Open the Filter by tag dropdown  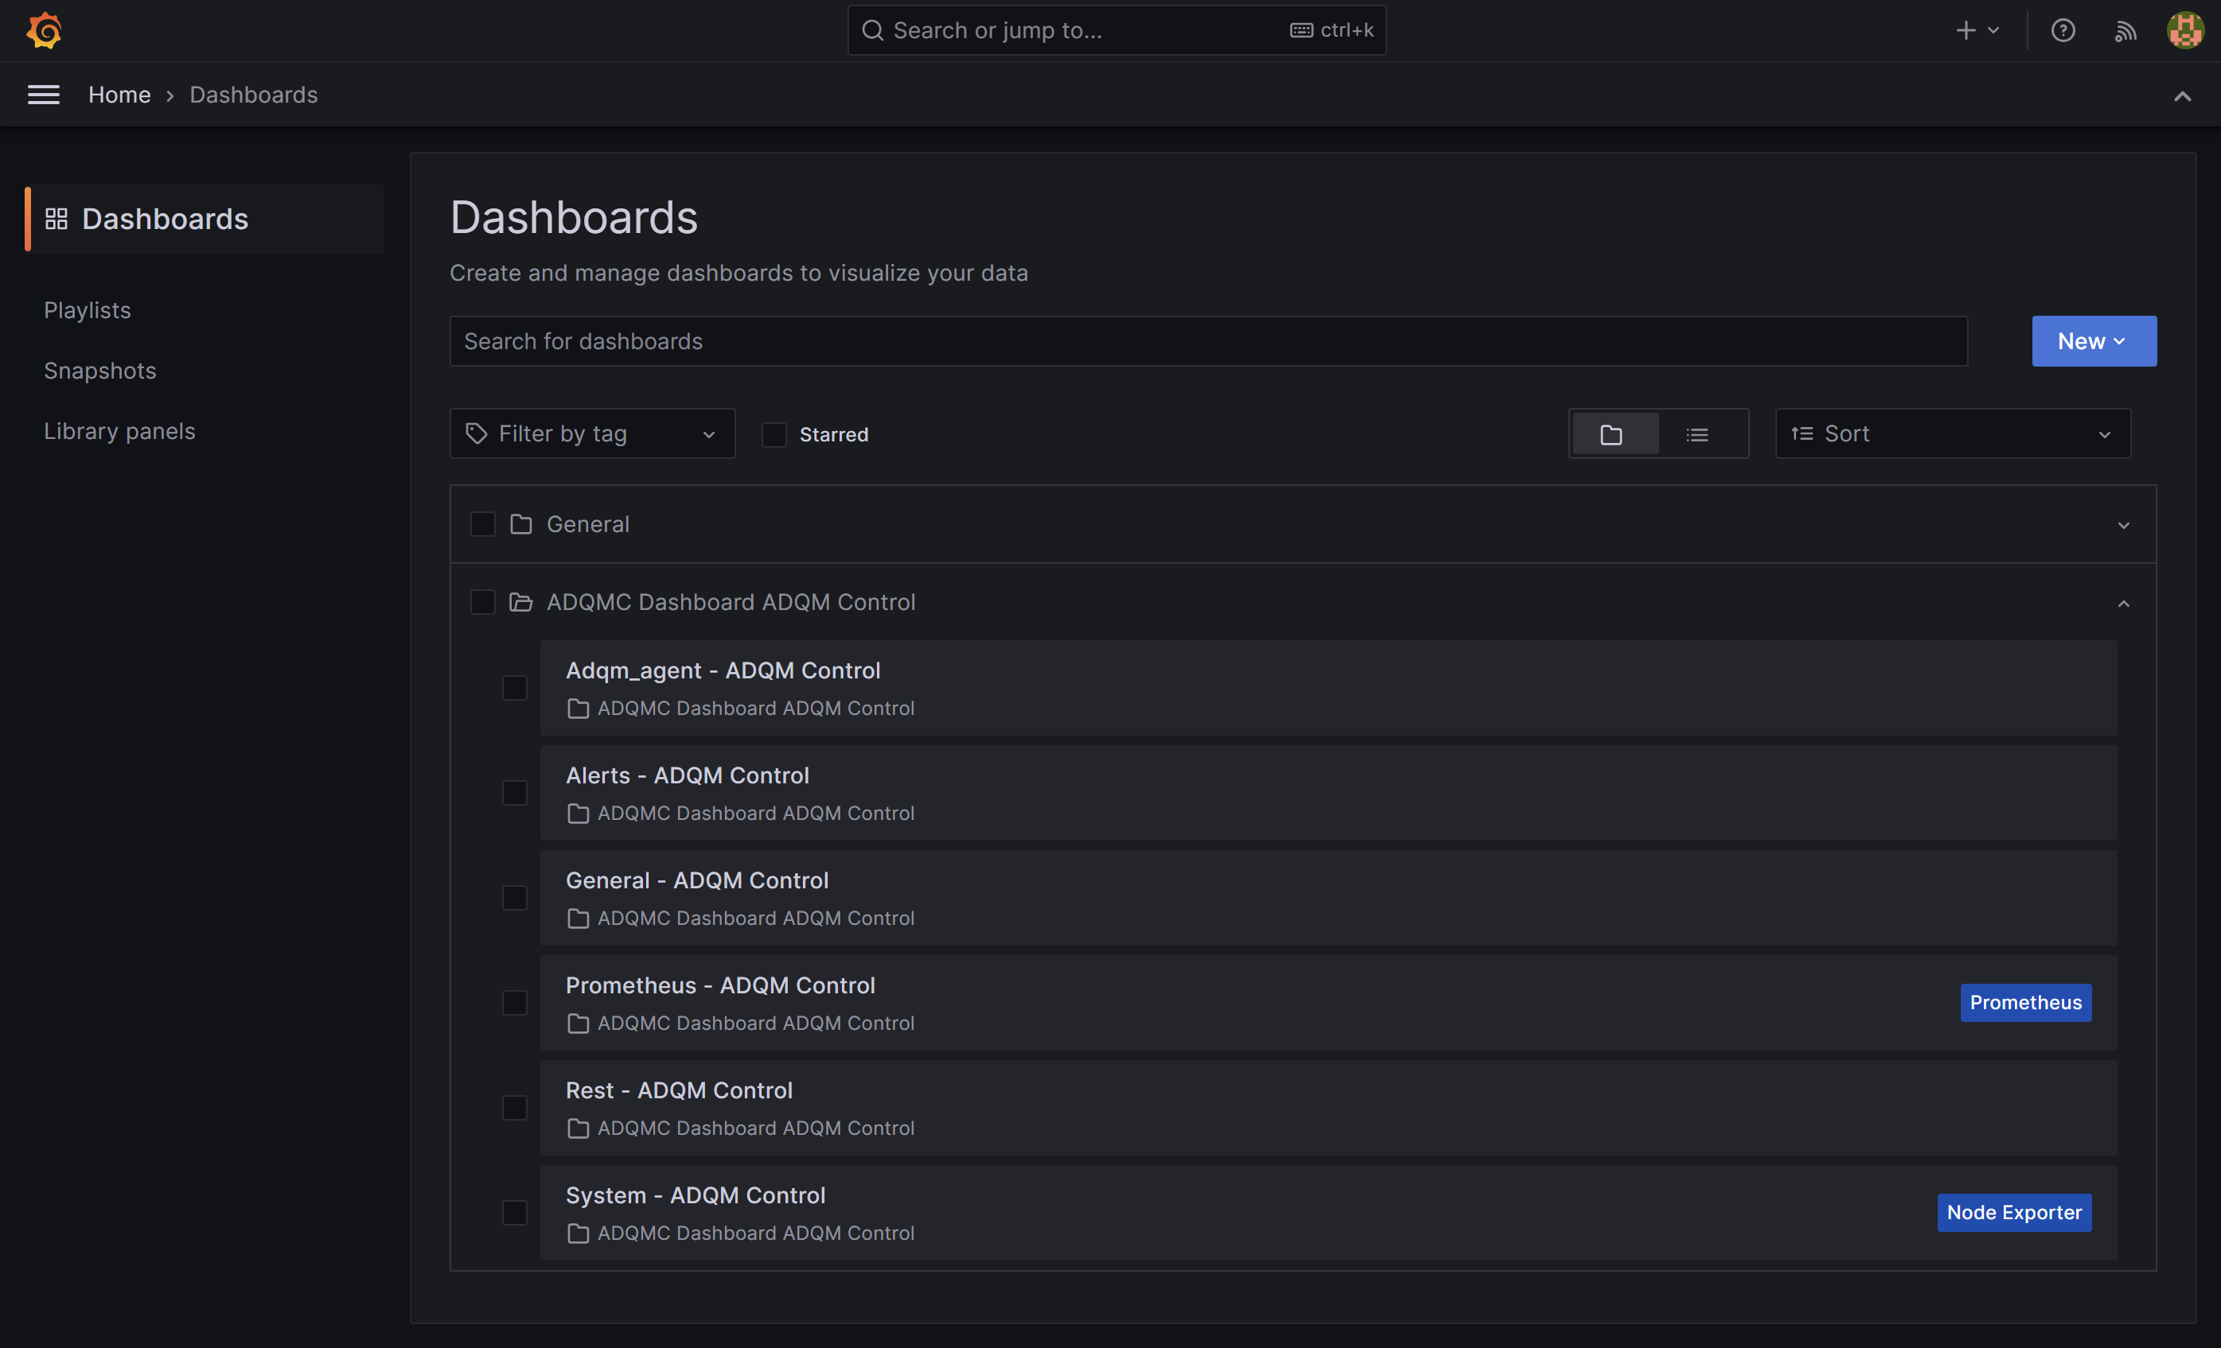pos(591,433)
